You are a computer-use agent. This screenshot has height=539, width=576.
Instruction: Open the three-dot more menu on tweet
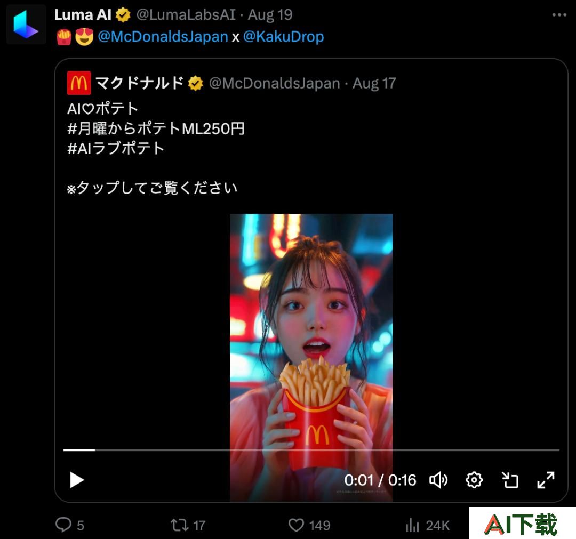559,15
